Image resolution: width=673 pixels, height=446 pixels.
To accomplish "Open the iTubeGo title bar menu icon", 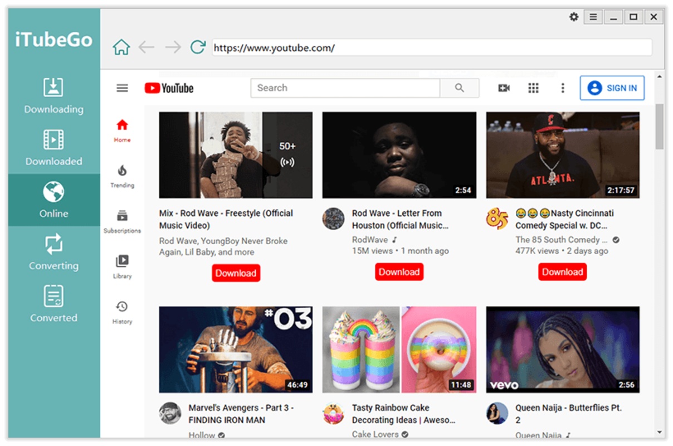I will [x=593, y=17].
